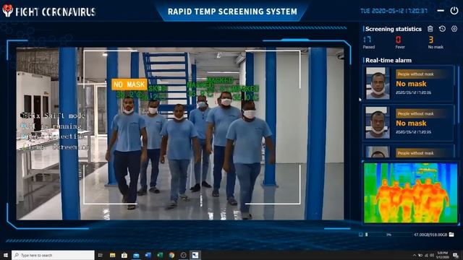
Task: Open settings hexagon gear icon
Action: (x=454, y=29)
